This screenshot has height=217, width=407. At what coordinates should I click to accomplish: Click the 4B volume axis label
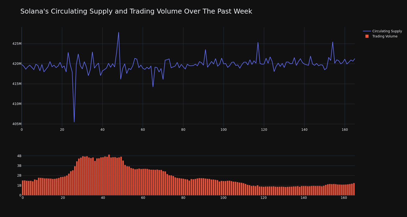click(19, 156)
